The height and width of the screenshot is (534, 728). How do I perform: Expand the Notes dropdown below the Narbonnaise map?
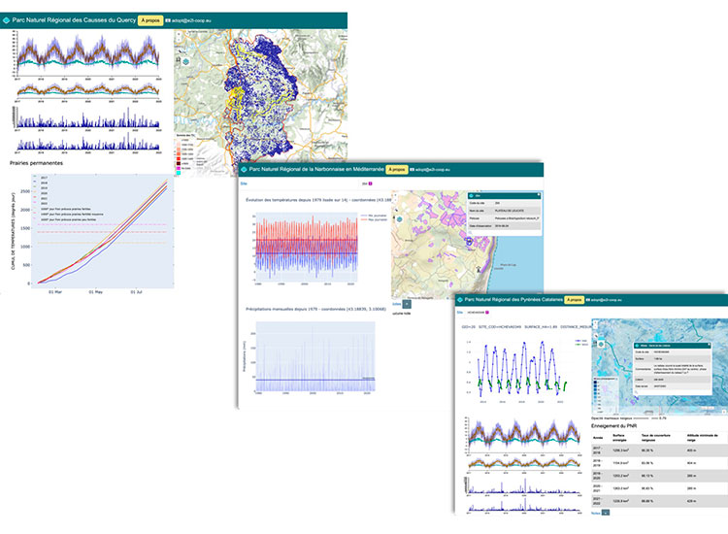click(407, 304)
